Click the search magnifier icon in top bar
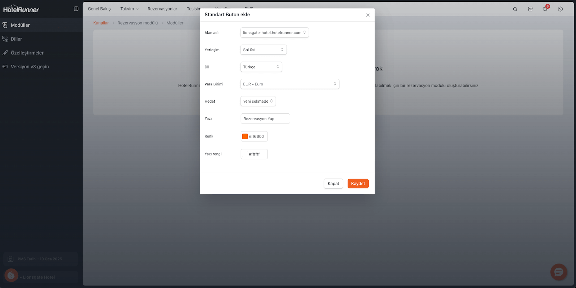This screenshot has height=288, width=576. [515, 9]
